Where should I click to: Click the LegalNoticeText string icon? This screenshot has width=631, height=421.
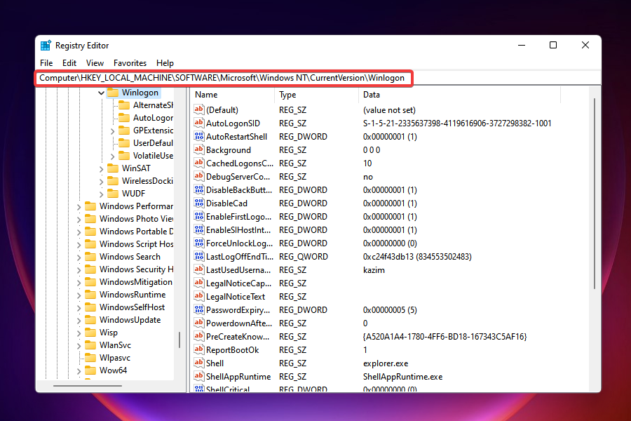pos(199,296)
